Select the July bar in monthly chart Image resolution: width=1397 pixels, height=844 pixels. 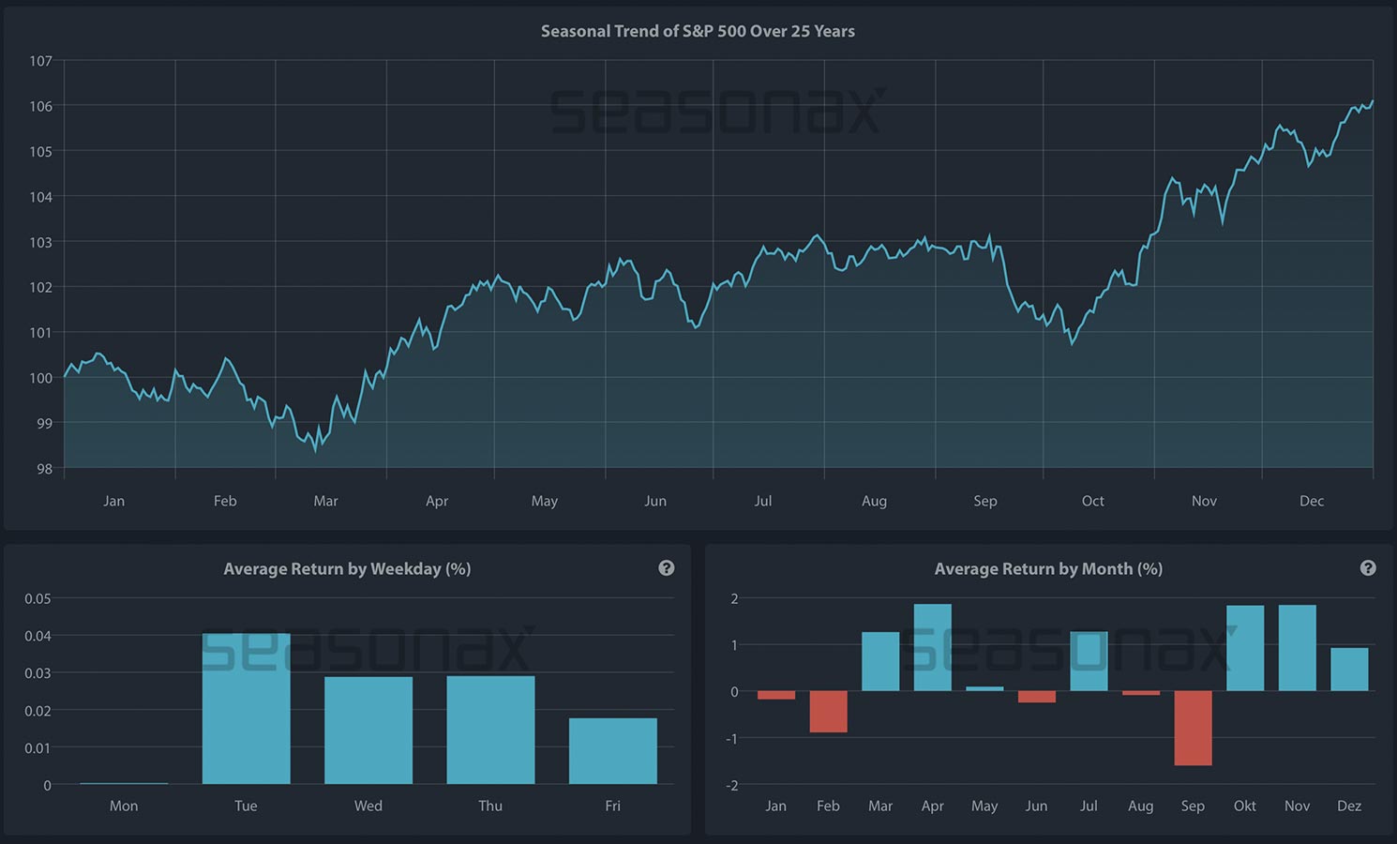point(1089,661)
